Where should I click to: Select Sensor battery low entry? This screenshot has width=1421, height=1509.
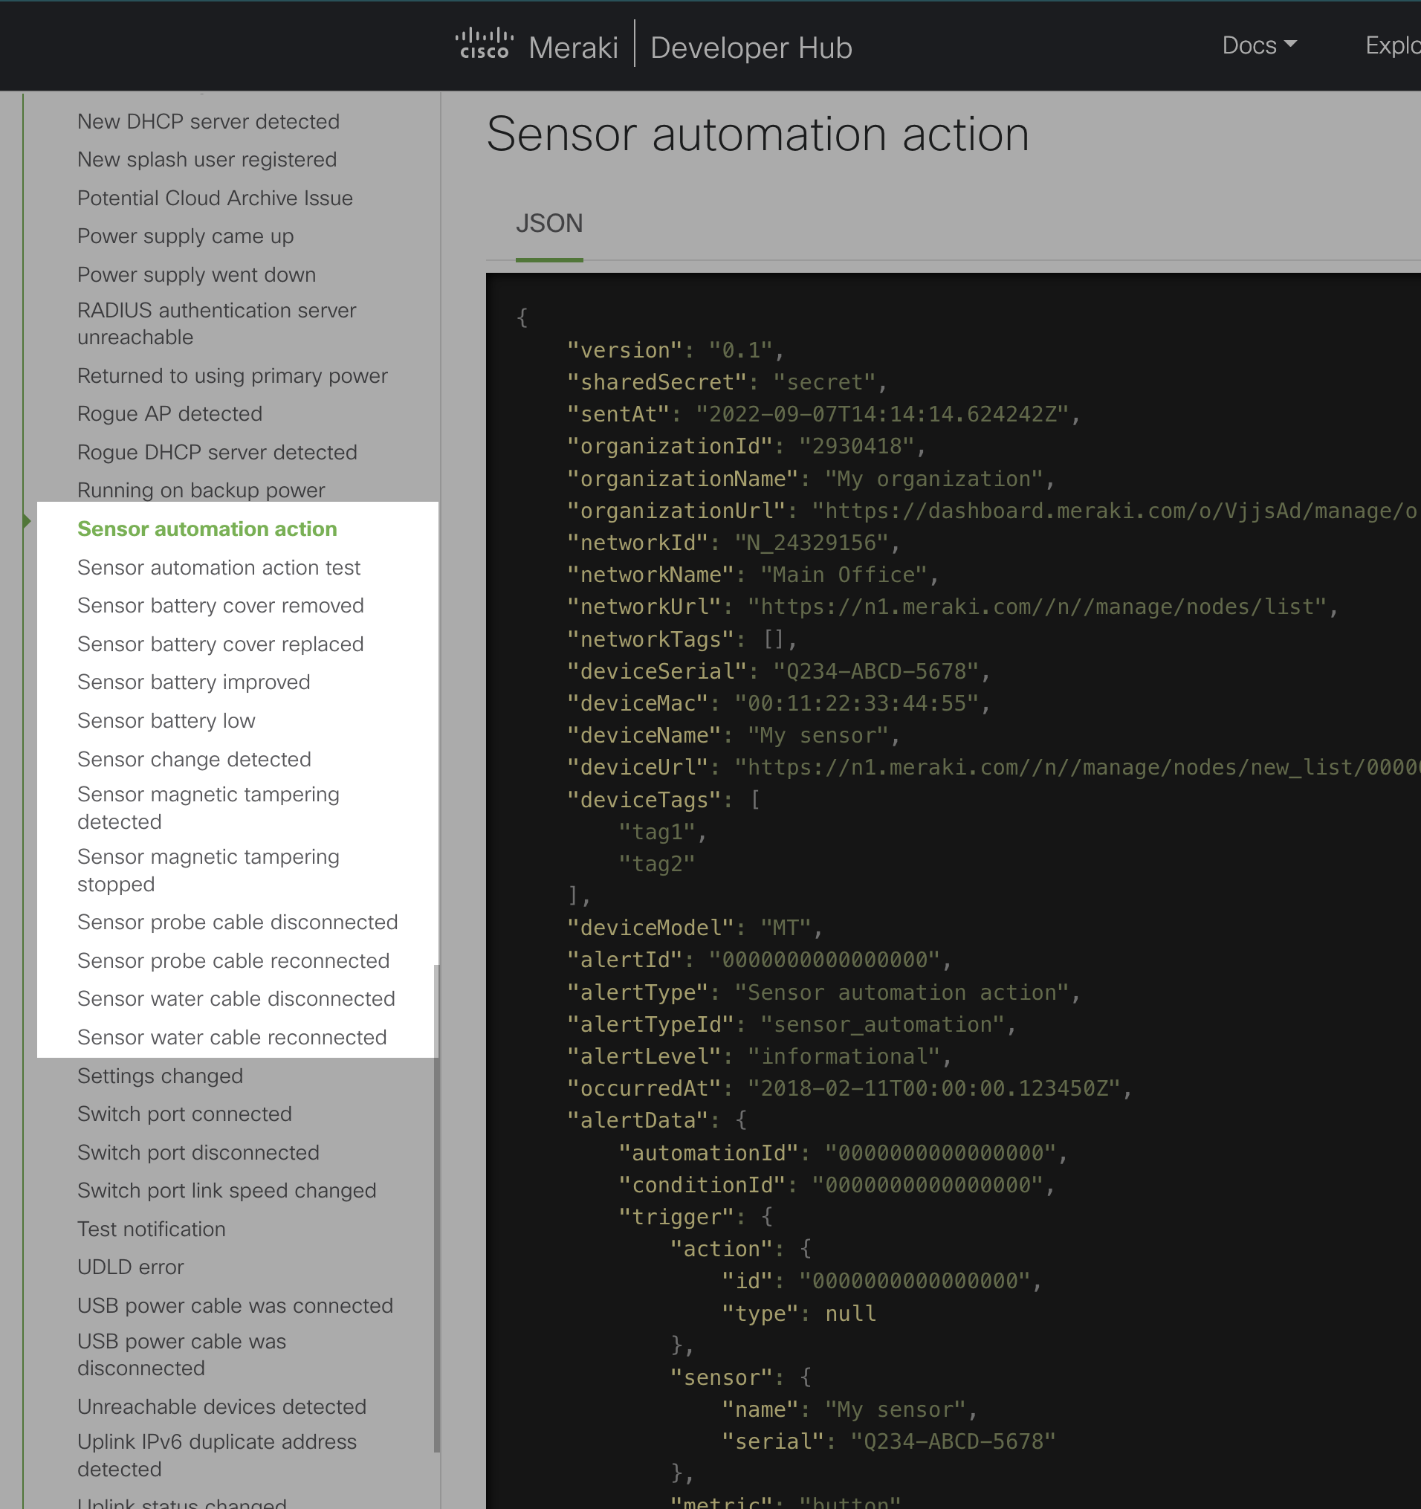pyautogui.click(x=166, y=721)
